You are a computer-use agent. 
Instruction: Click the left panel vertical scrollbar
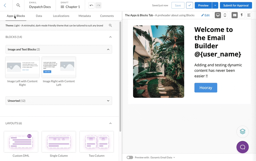tap(120, 76)
